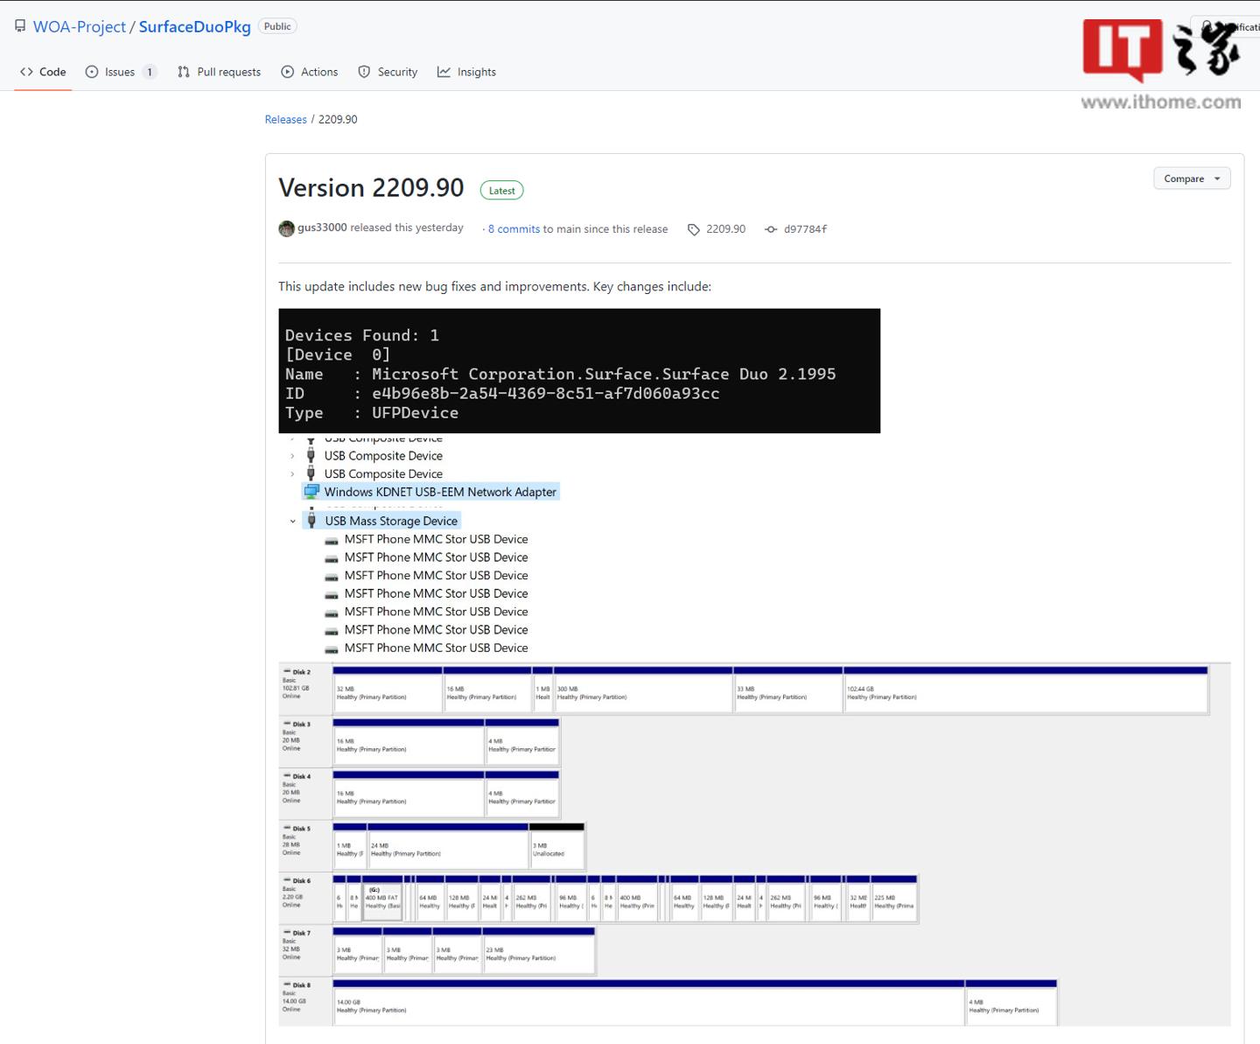Click gus33000's profile avatar
The image size is (1260, 1044).
286,228
